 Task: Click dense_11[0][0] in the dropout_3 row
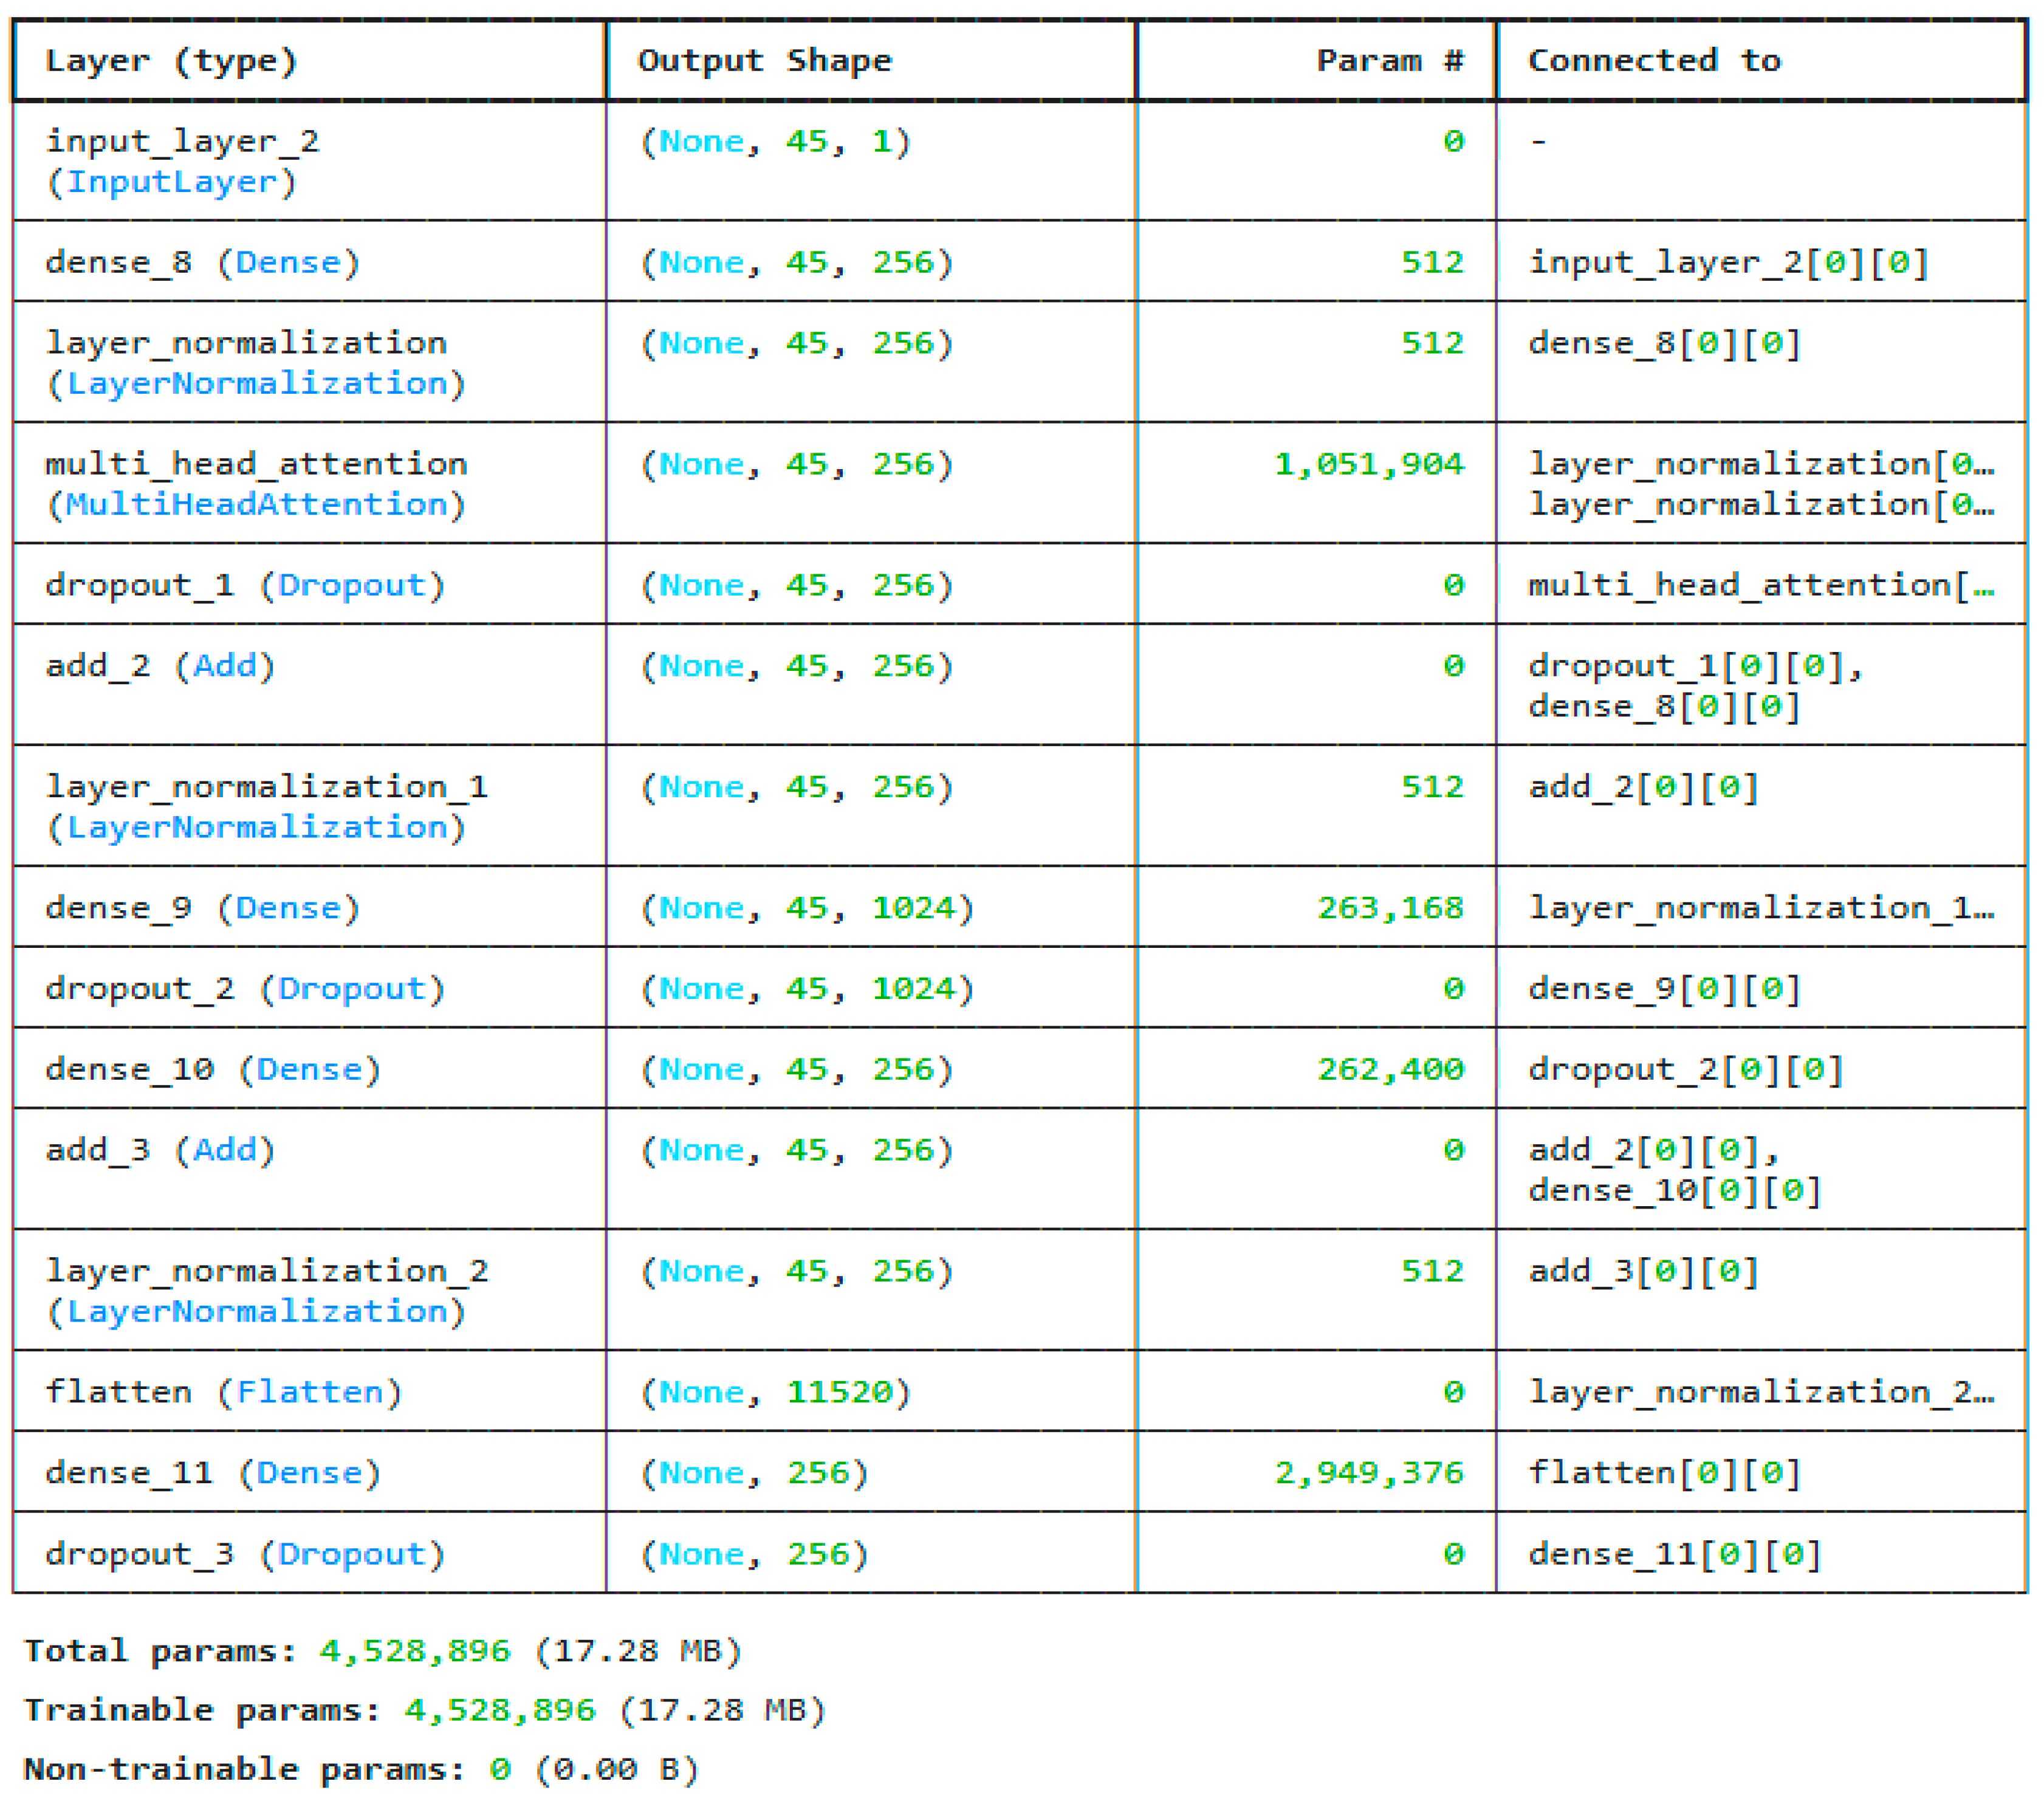pos(1674,1554)
